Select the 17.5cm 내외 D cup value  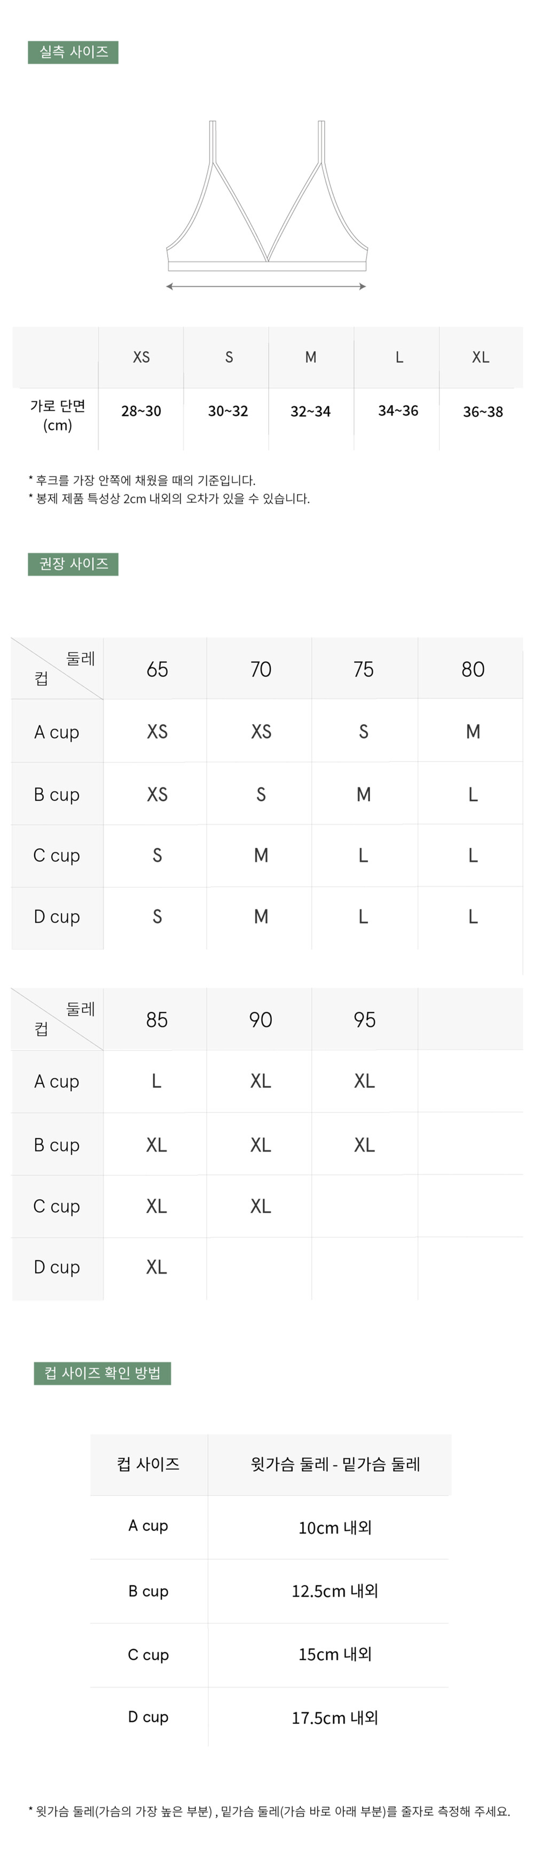click(x=334, y=1718)
